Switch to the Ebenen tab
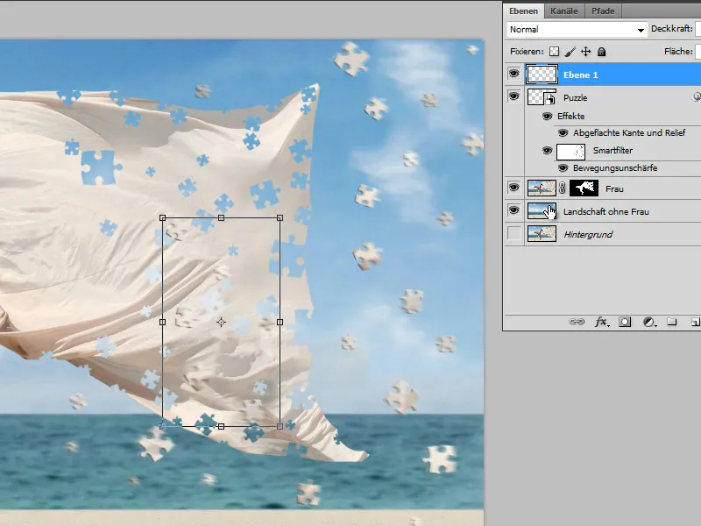The width and height of the screenshot is (701, 526). tap(523, 11)
